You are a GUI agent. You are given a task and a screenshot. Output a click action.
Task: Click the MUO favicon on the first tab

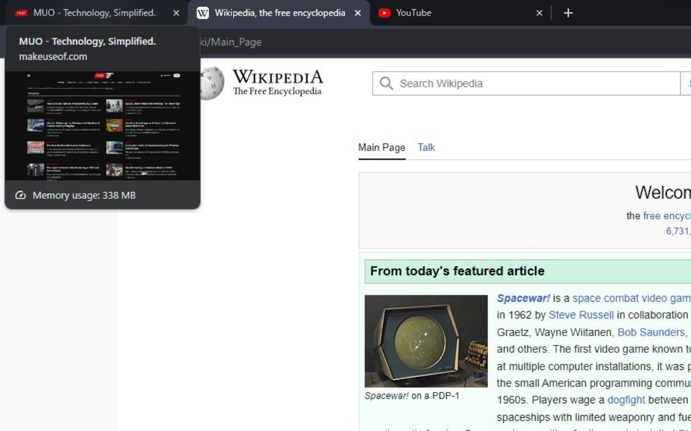(x=22, y=12)
